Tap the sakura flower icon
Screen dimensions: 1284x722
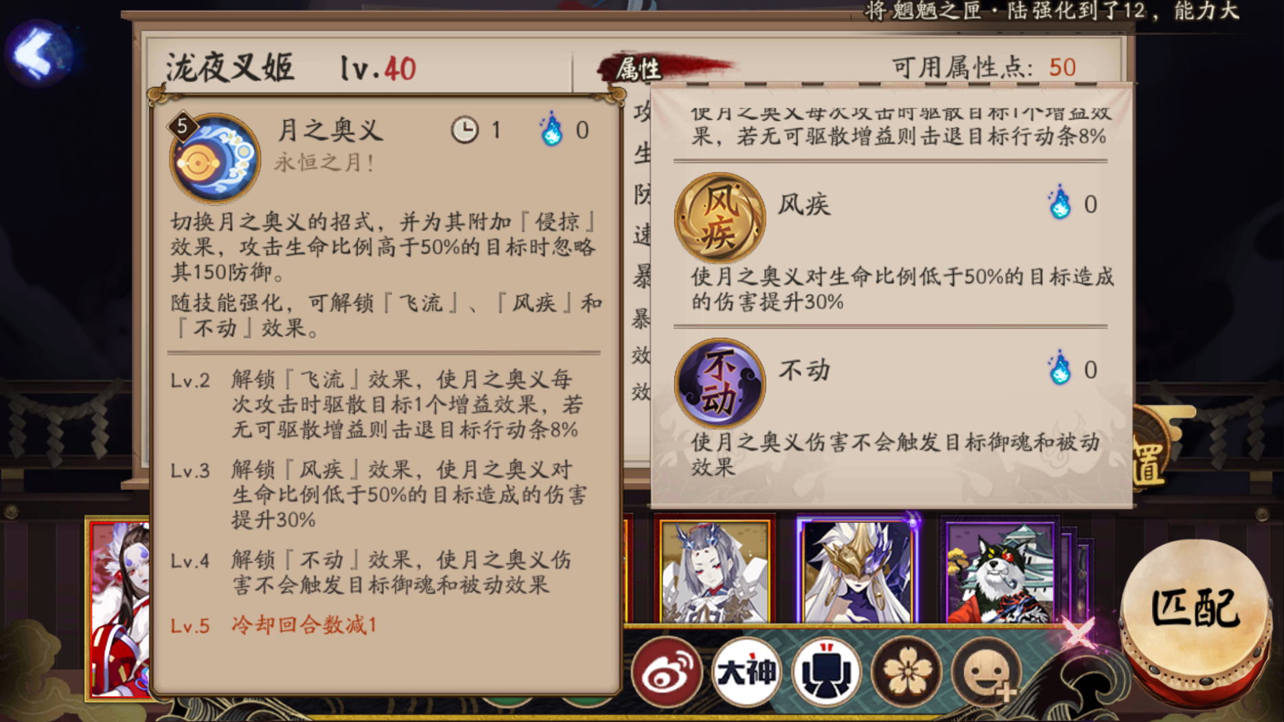pos(907,672)
